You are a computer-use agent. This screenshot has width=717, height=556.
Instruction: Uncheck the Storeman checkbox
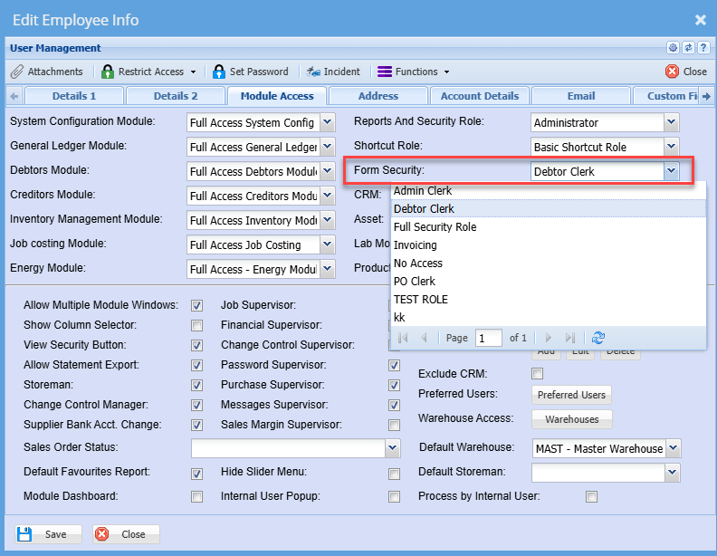click(x=196, y=385)
